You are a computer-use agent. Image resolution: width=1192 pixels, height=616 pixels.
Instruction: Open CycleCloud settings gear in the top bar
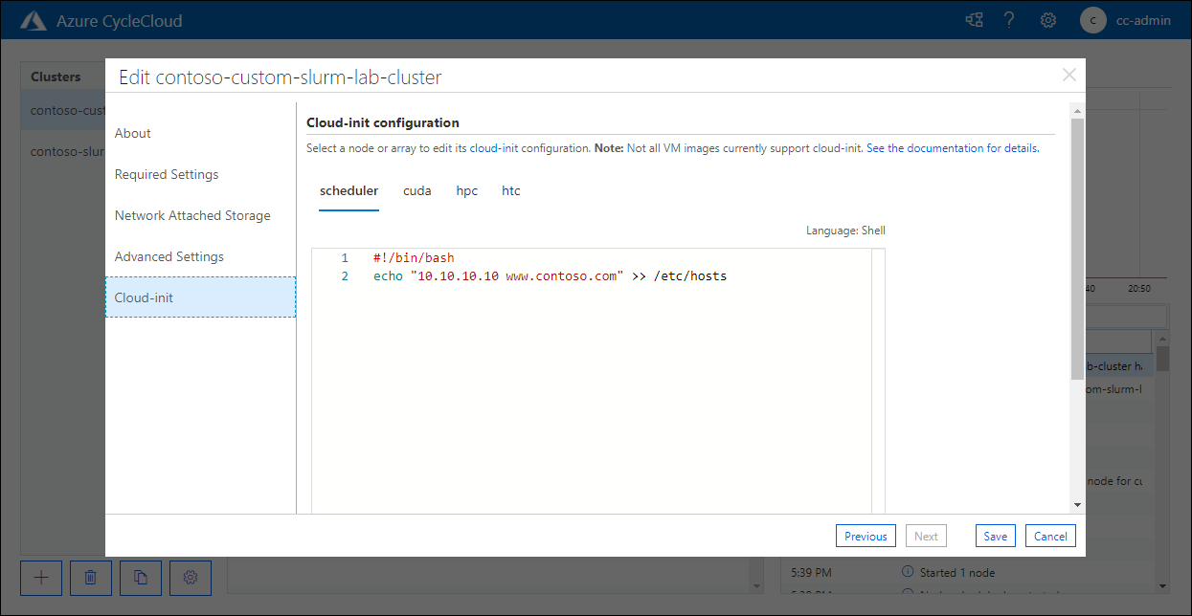1047,19
